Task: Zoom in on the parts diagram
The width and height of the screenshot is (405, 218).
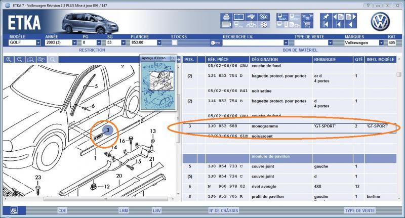Action: (9, 60)
